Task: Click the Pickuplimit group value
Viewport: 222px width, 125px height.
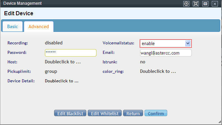Action: [51, 71]
